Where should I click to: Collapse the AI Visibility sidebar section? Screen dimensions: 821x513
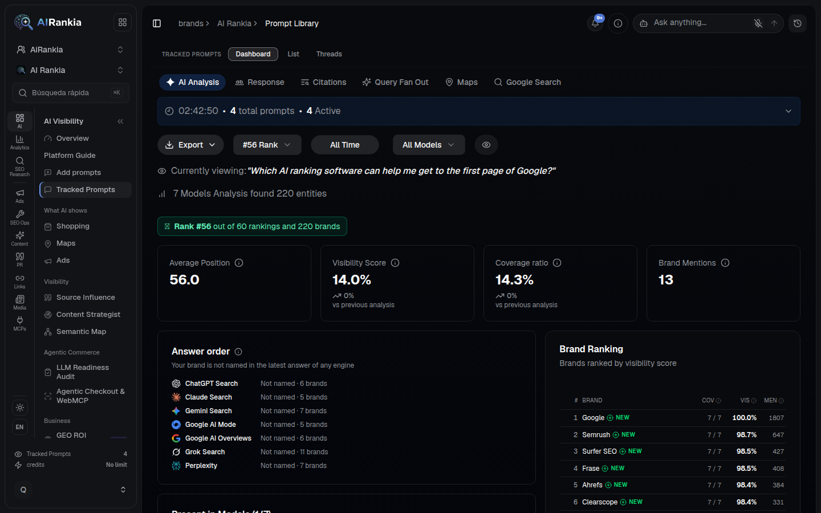click(120, 121)
